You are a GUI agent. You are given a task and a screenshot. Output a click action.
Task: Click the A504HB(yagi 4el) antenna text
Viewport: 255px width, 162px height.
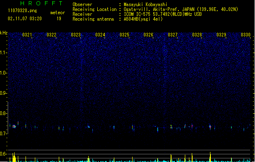click(143, 19)
